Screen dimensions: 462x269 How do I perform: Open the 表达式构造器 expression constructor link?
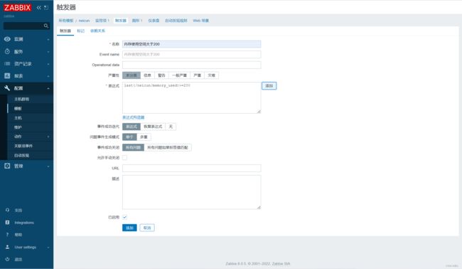[x=133, y=117]
